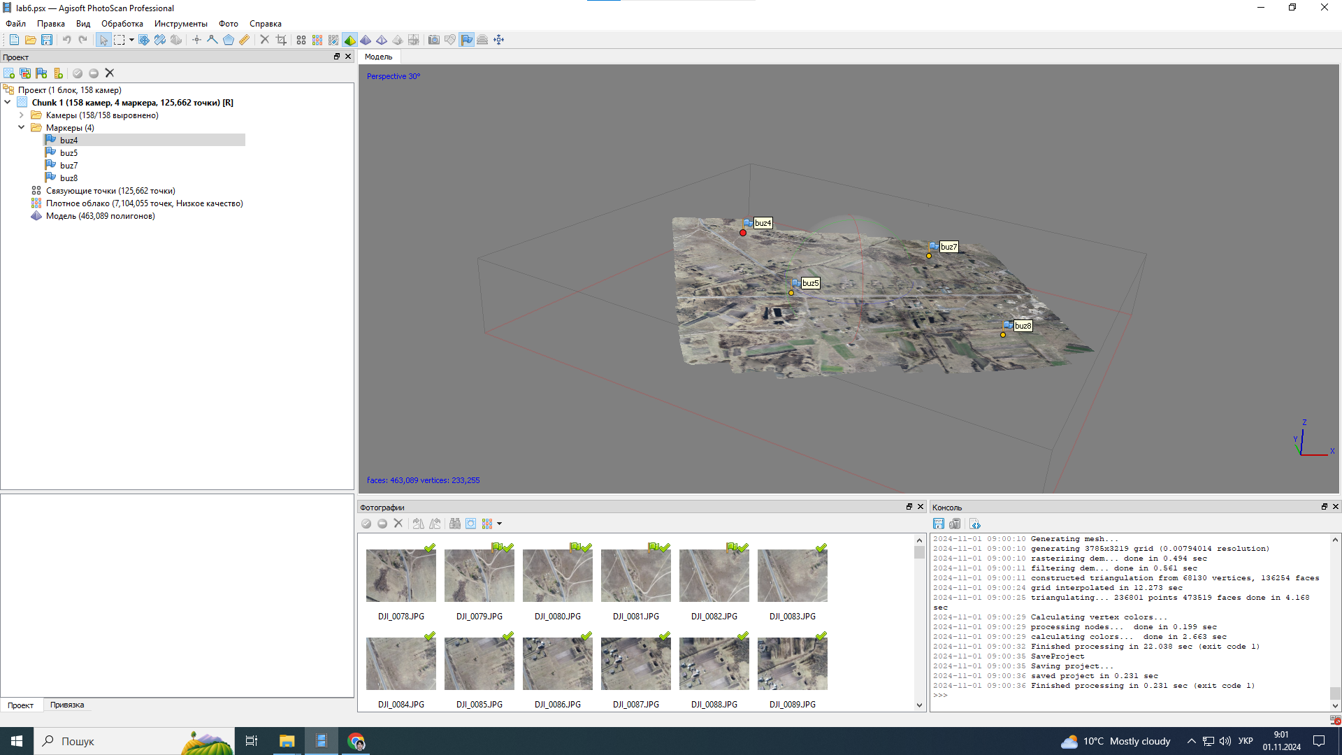
Task: Click the Add Marker icon in Project pane
Action: 42,73
